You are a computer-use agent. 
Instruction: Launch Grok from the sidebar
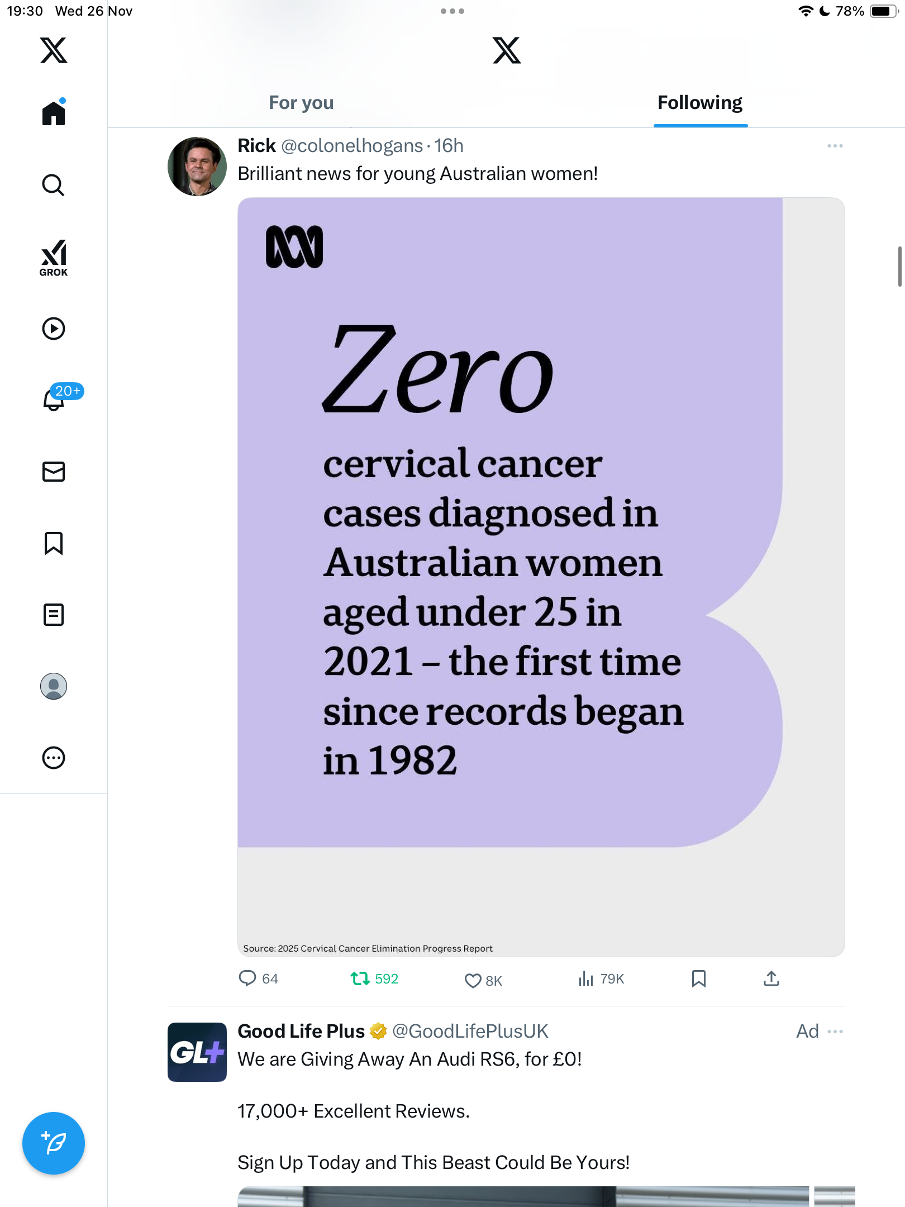tap(54, 258)
